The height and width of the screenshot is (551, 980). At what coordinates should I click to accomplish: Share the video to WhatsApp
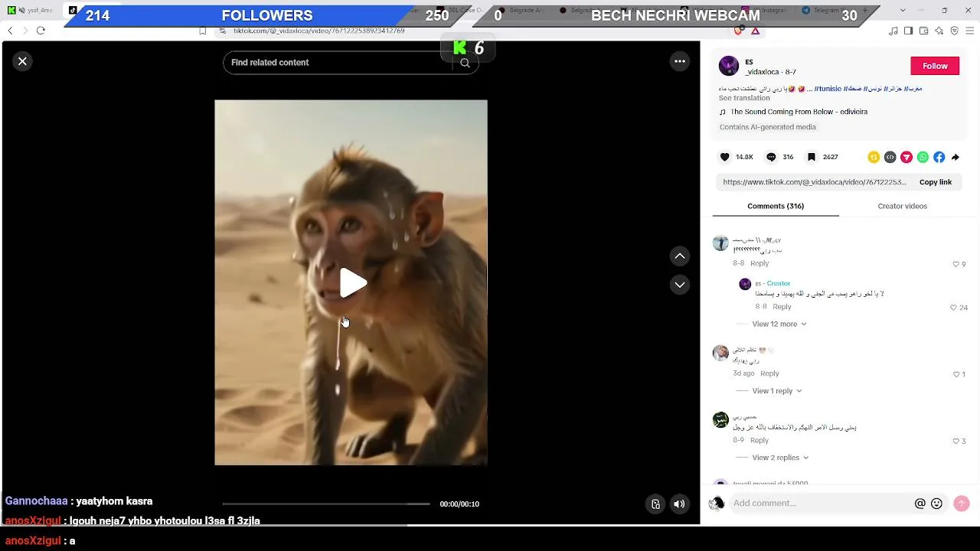pyautogui.click(x=923, y=157)
